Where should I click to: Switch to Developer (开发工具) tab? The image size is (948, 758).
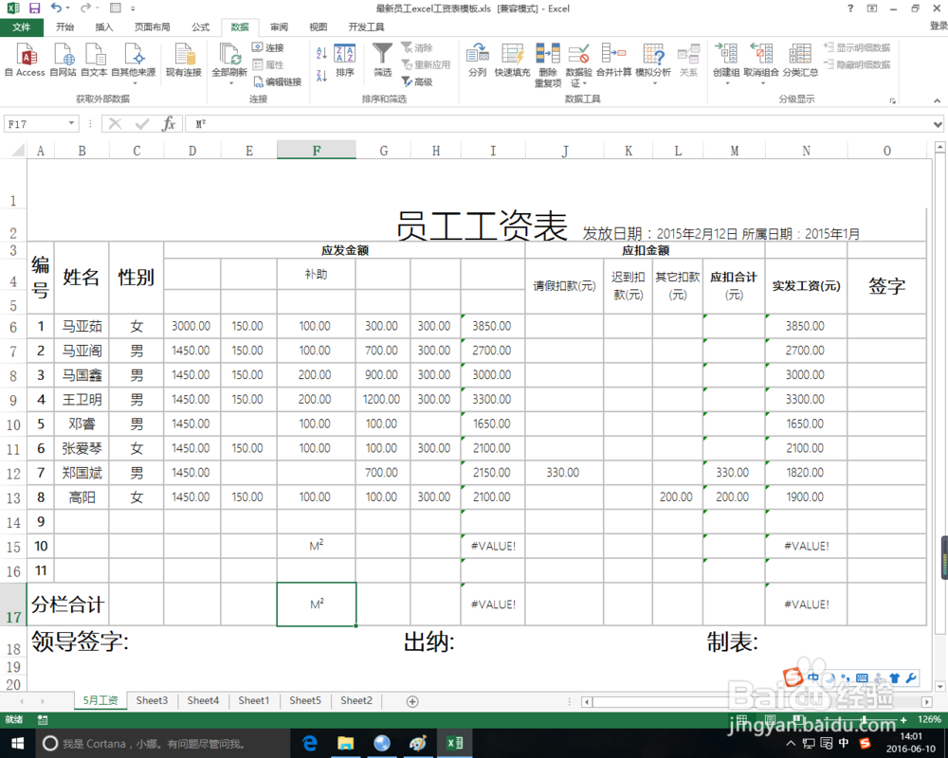(x=366, y=27)
